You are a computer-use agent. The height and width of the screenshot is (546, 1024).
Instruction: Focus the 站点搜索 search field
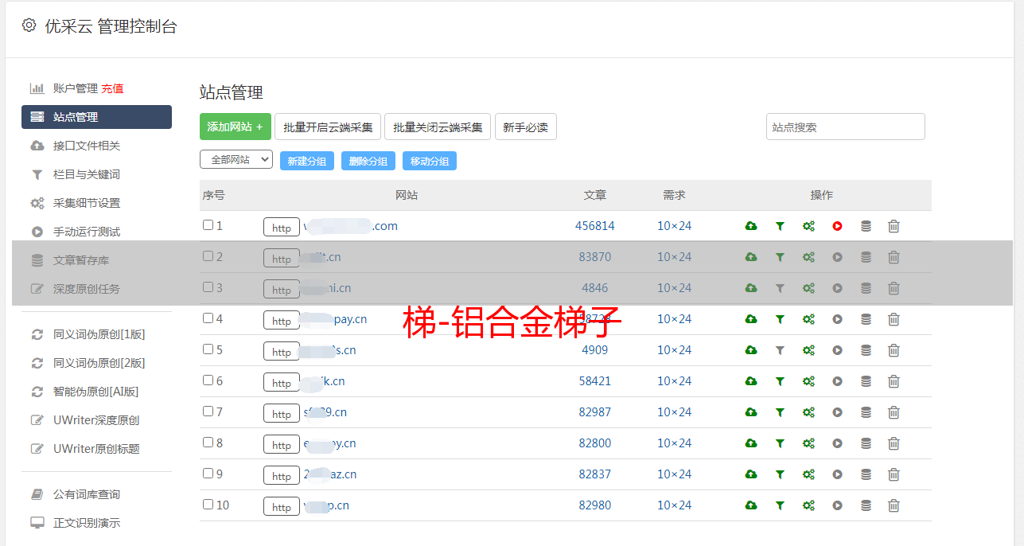(x=846, y=127)
